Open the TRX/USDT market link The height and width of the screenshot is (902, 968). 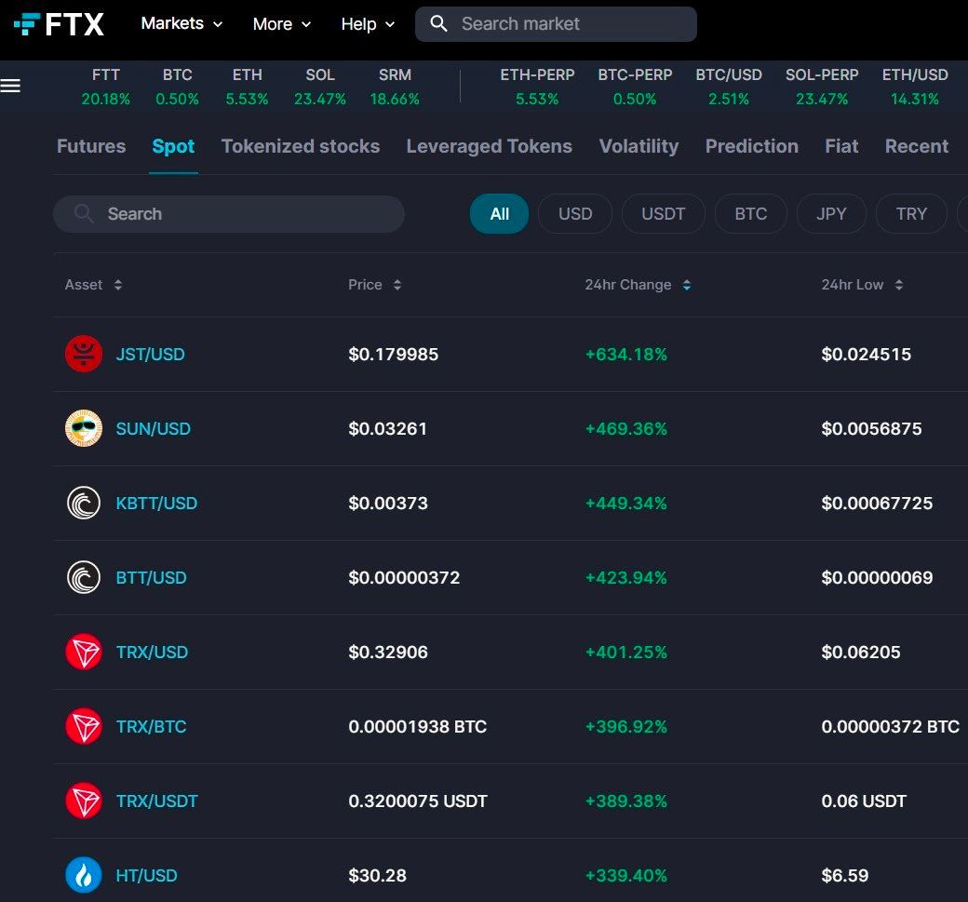click(156, 801)
